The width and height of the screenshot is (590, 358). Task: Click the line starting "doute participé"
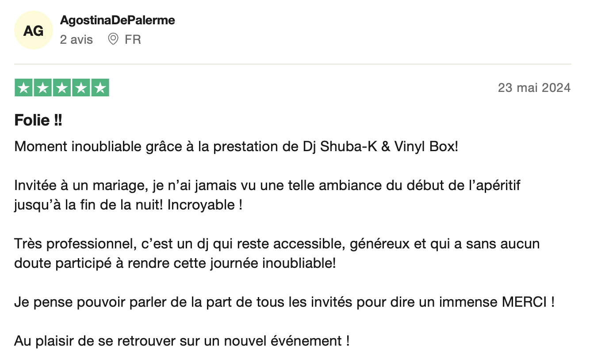(x=175, y=263)
